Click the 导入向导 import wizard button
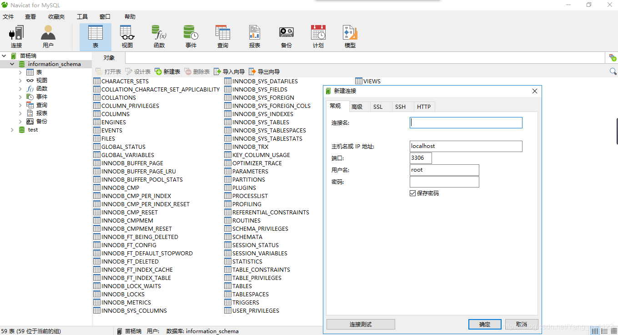The image size is (618, 335). (229, 71)
